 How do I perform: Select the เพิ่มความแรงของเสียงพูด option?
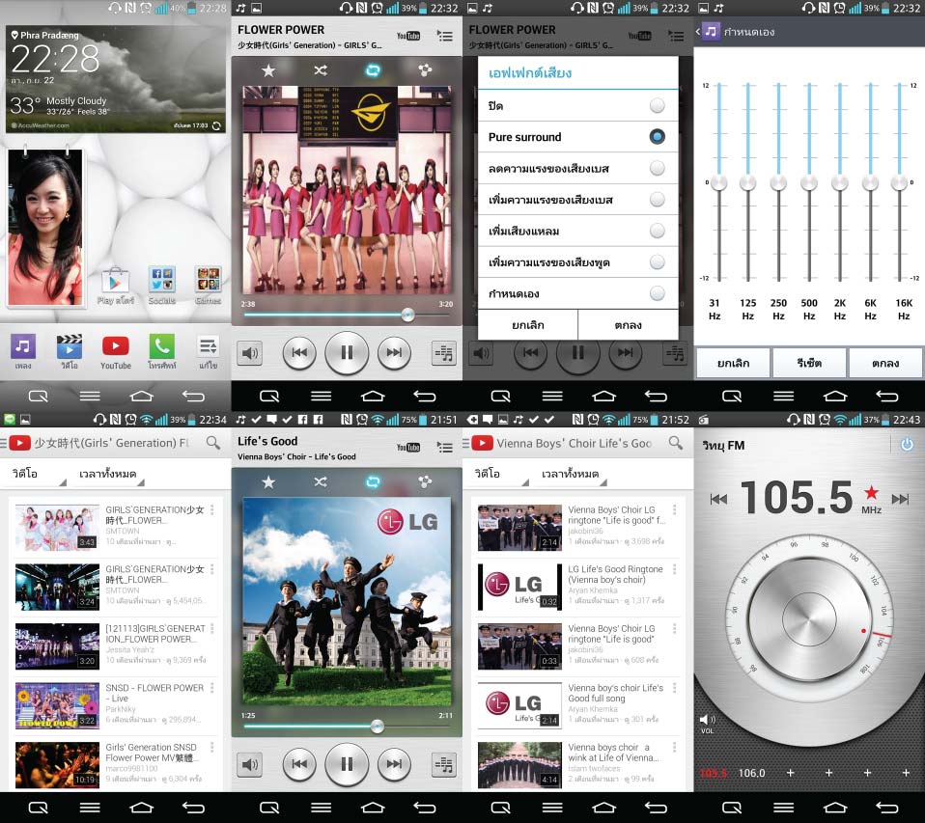click(577, 261)
